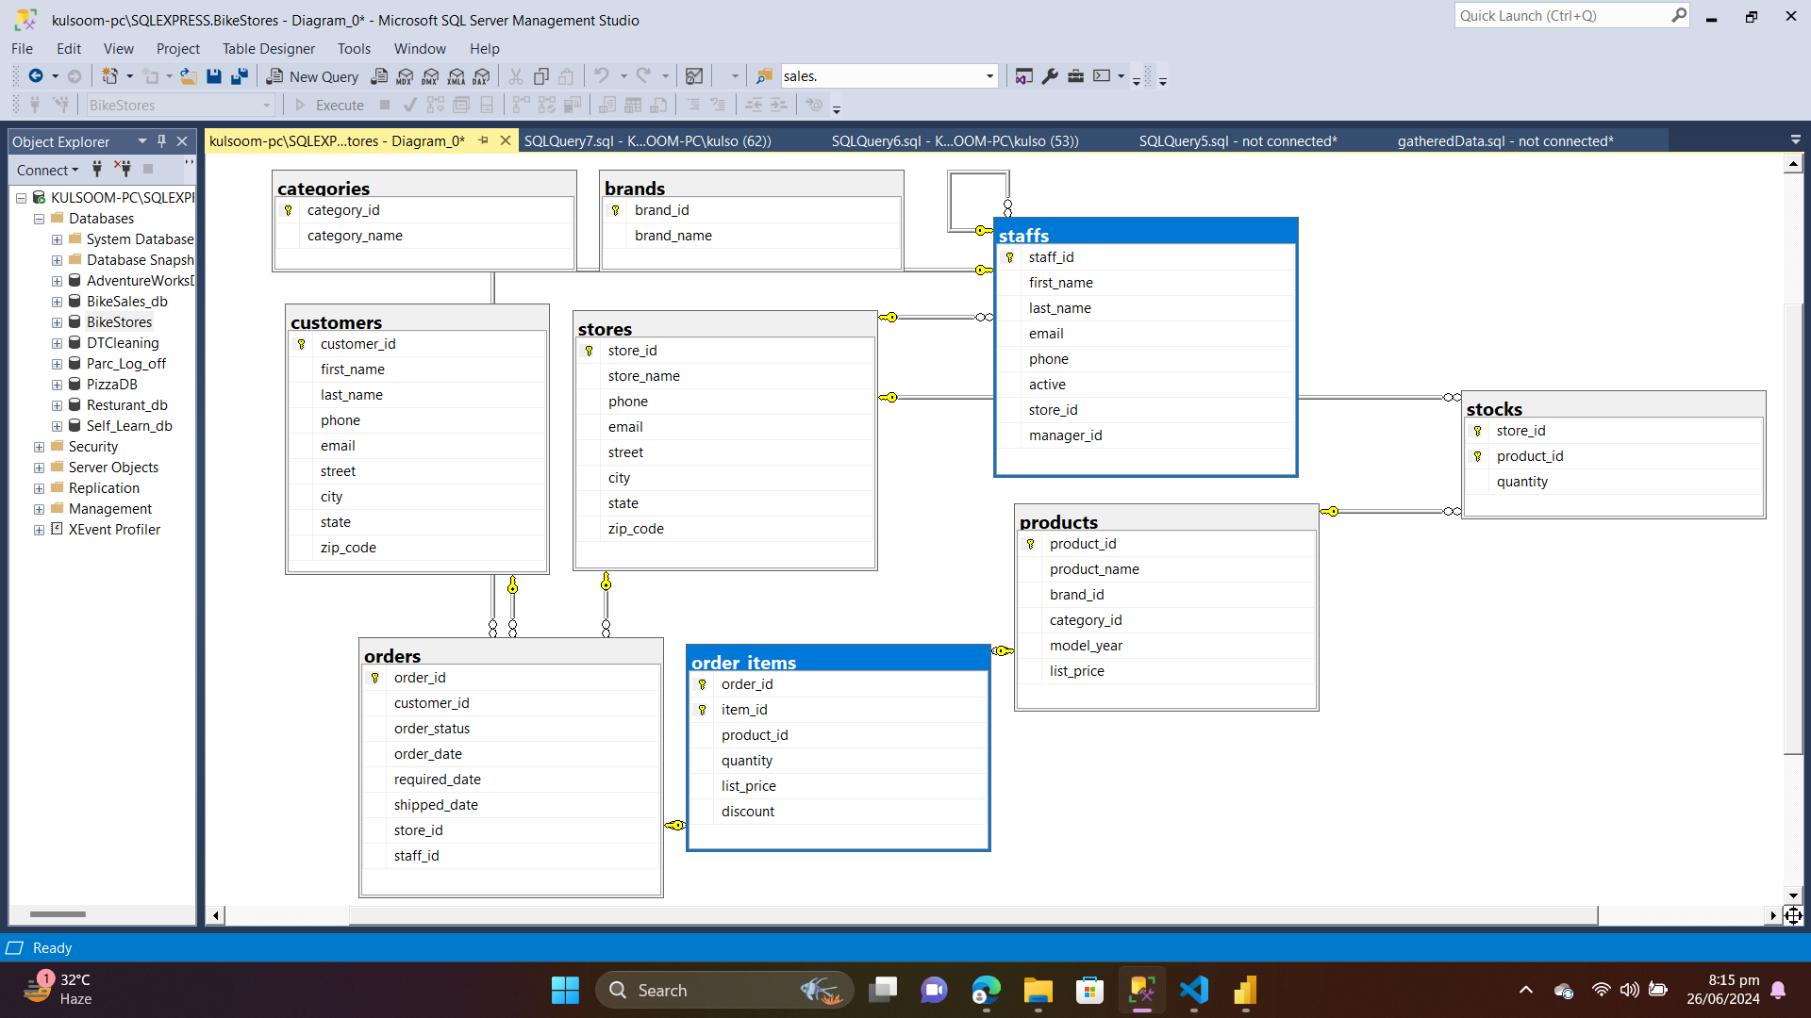Toggle pin on Object Explorer panel
Screen dimensions: 1811x1018
pos(161,140)
